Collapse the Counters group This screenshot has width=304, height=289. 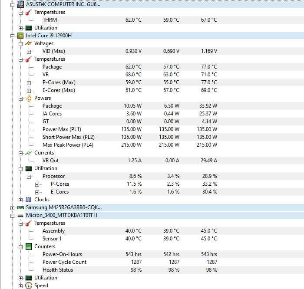click(x=20, y=247)
